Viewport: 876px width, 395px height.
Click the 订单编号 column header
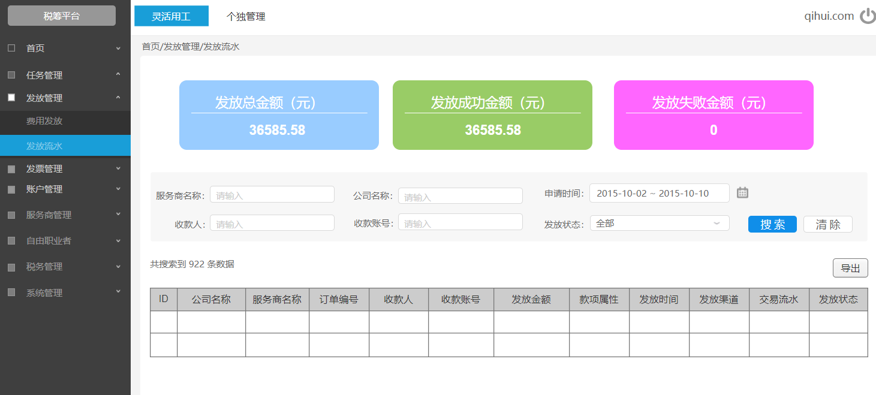click(339, 299)
